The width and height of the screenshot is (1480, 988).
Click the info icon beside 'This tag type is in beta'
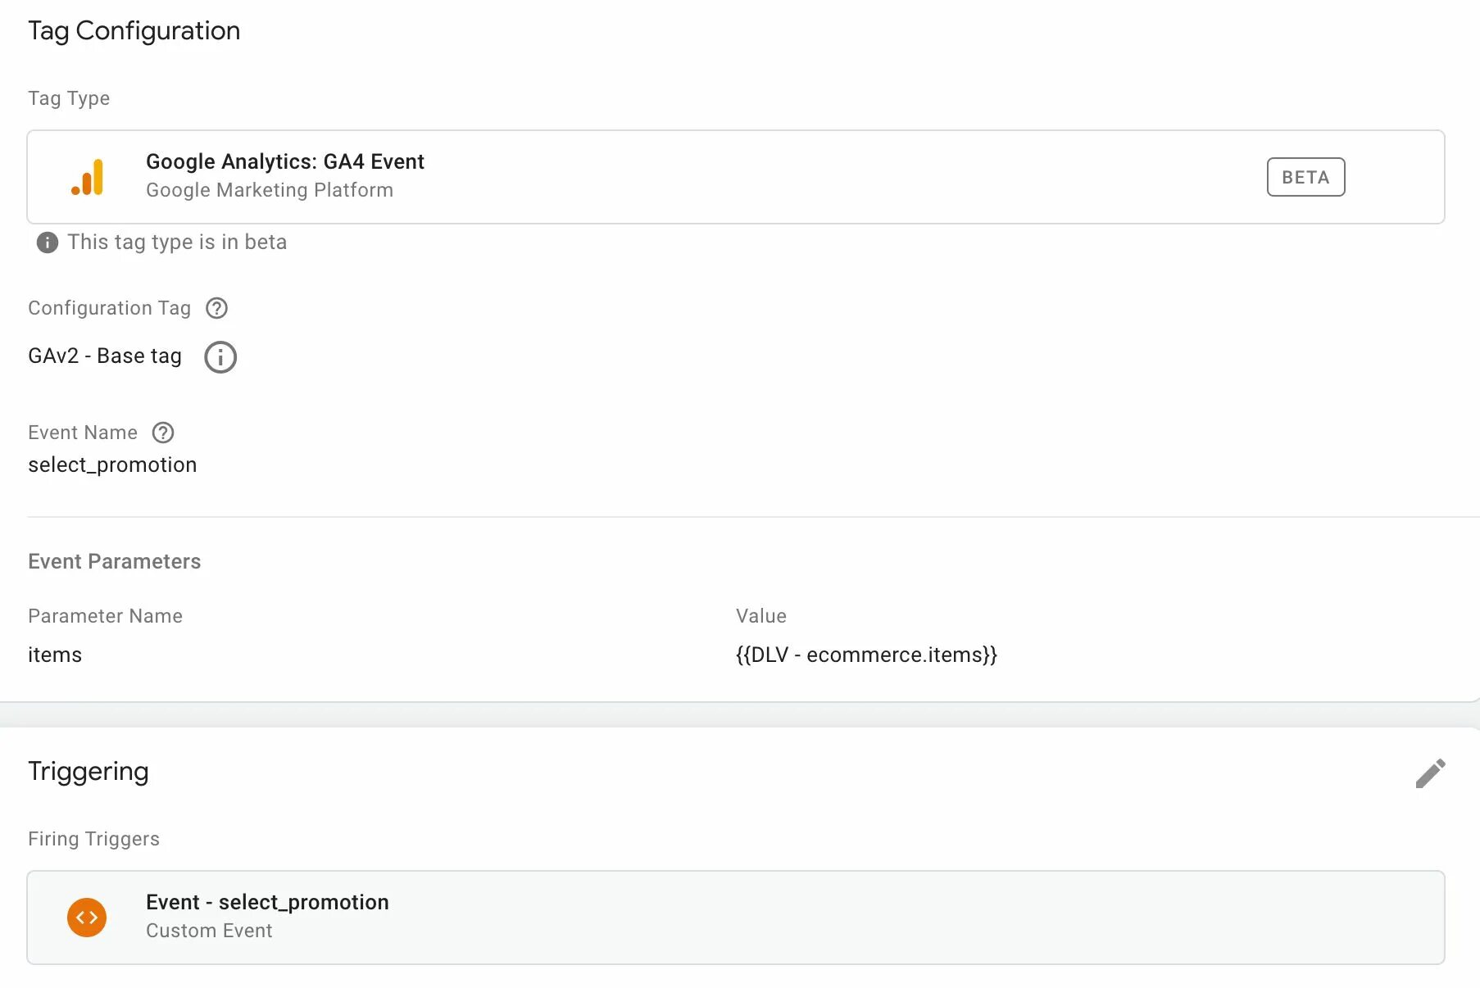click(x=48, y=242)
